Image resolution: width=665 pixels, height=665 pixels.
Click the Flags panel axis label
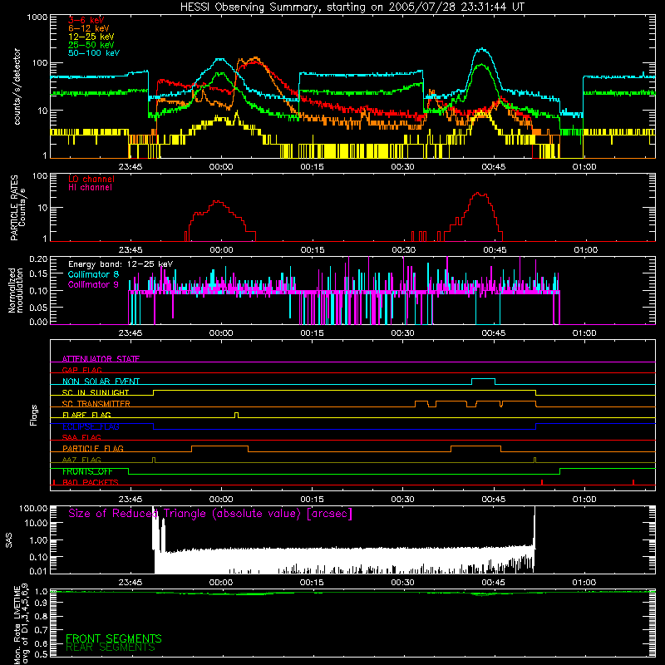tap(33, 415)
